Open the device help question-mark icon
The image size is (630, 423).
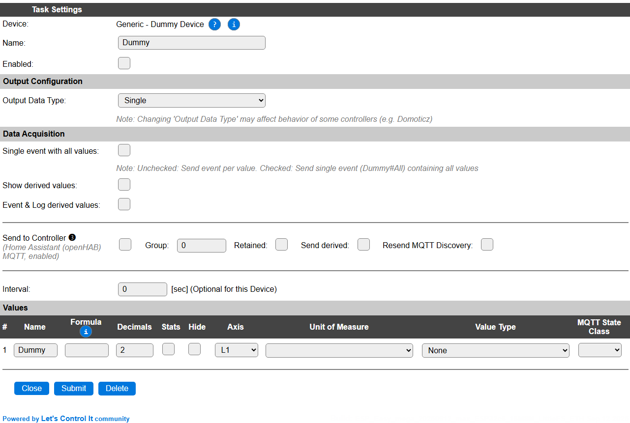tap(214, 24)
